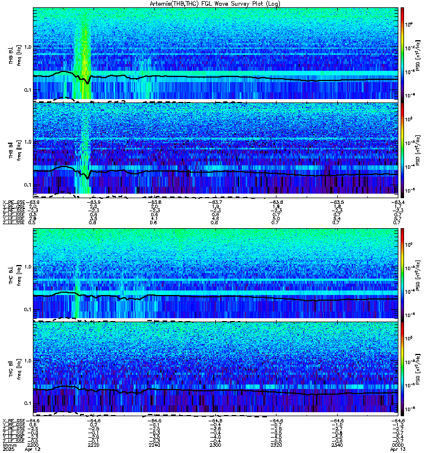Click the THB B∥ freq [Hz] axis label
The image size is (425, 453).
point(15,150)
